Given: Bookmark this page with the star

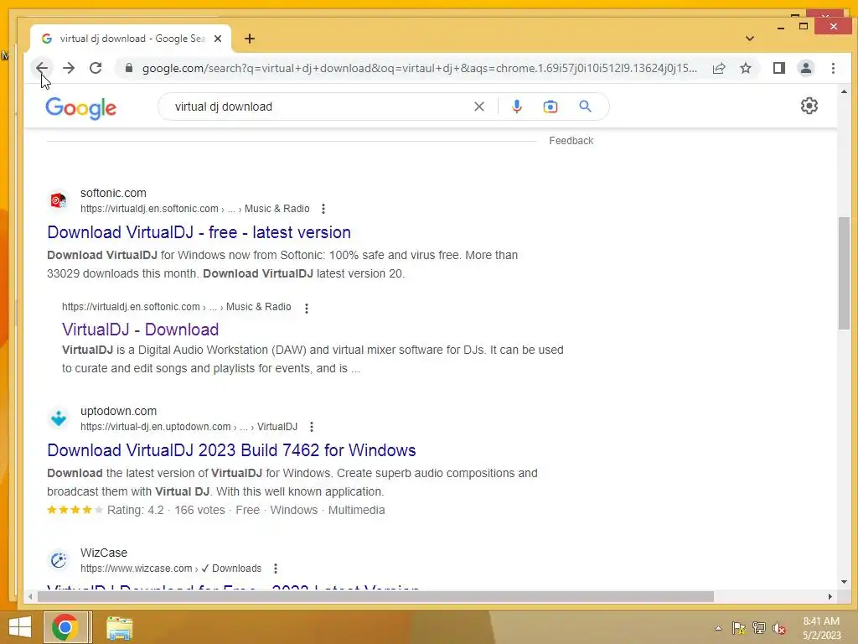Looking at the screenshot, I should [x=745, y=68].
